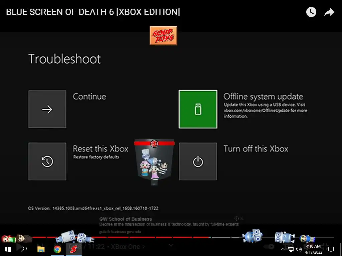Open Google Chrome from the taskbar
This screenshot has height=256, width=342.
point(57,249)
